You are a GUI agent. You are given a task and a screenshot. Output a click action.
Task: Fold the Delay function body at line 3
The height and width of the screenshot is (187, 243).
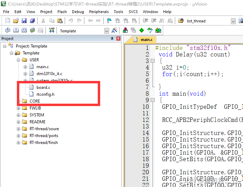click(153, 61)
